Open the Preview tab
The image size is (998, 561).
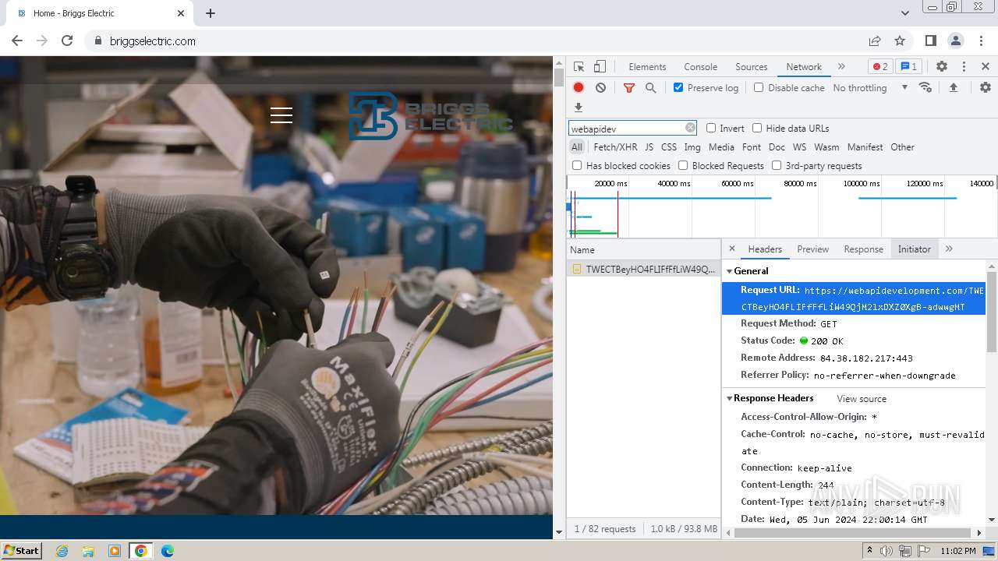click(812, 249)
